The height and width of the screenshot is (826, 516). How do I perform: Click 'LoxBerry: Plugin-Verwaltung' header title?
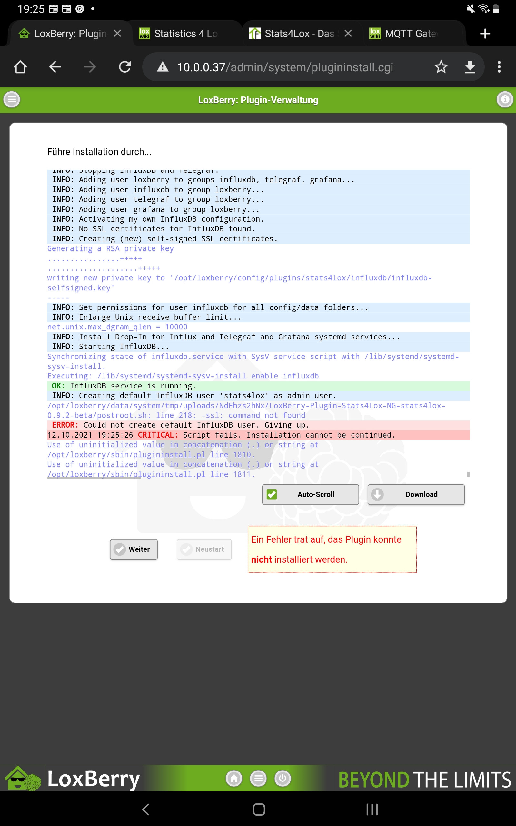pos(258,100)
